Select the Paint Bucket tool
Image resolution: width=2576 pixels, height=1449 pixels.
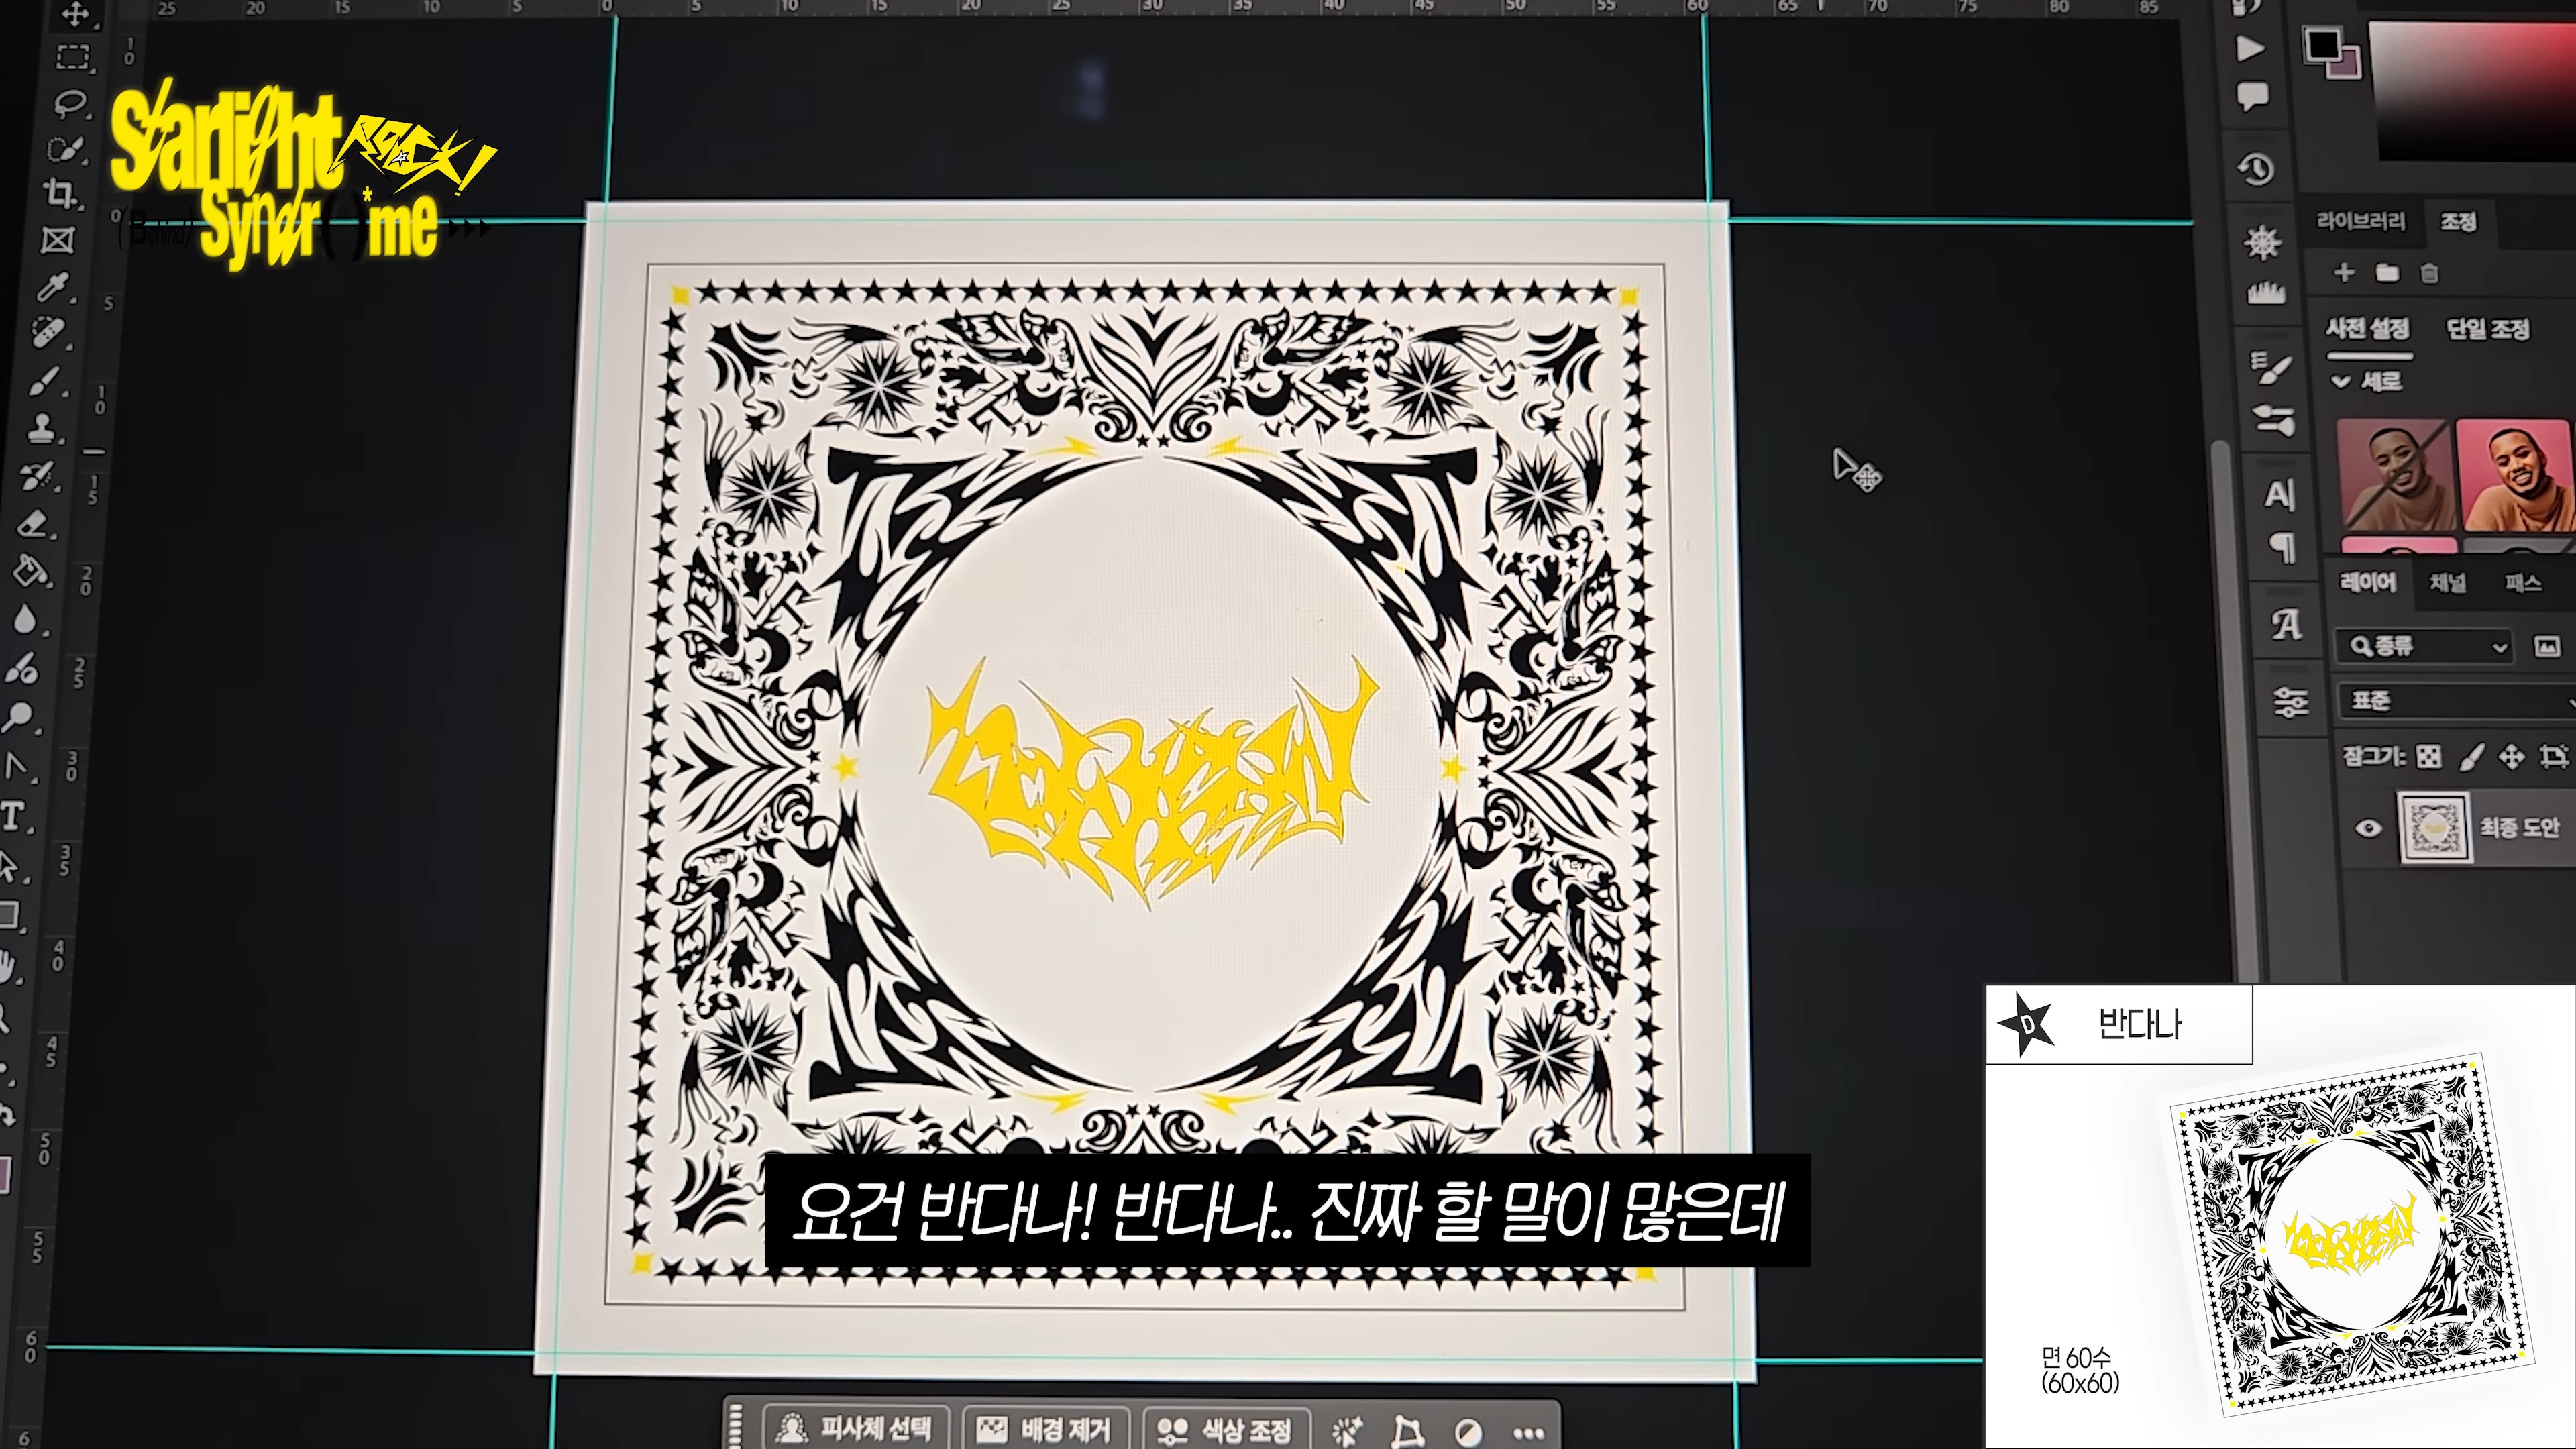[x=29, y=571]
